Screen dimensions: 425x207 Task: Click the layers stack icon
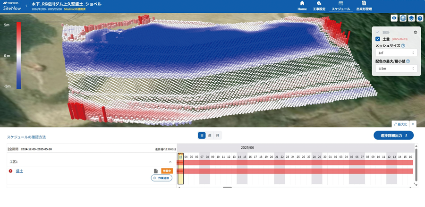(x=411, y=18)
